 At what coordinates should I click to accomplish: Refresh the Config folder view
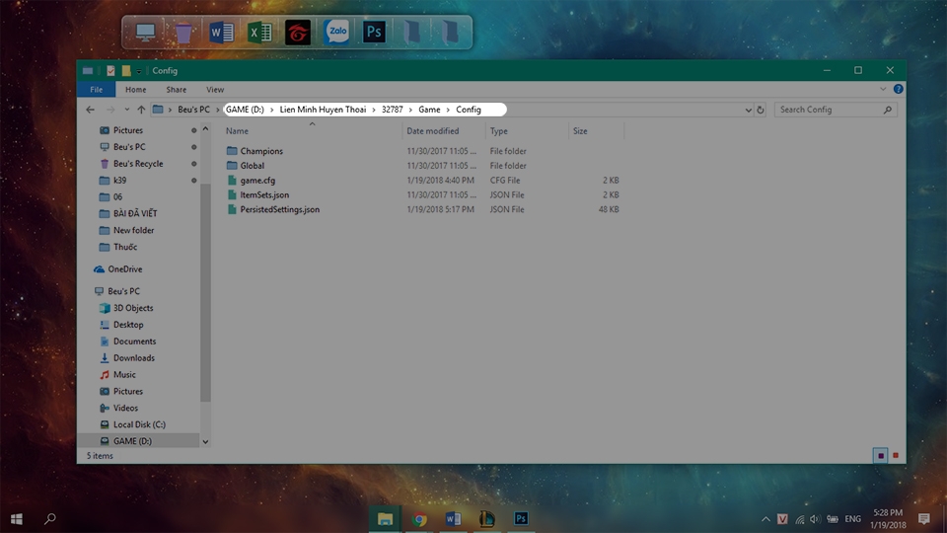pos(761,110)
